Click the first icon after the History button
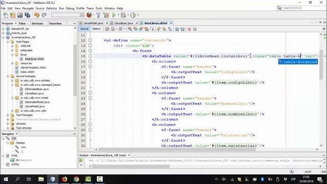Image resolution: width=327 pixels, height=184 pixels. click(x=107, y=29)
